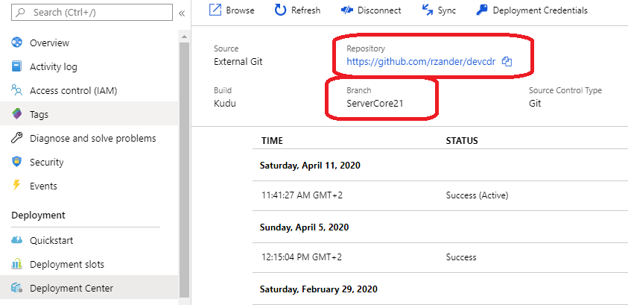Select the 11:41:27 AM Success (Active) deployment row
The image size is (628, 305).
[x=440, y=195]
